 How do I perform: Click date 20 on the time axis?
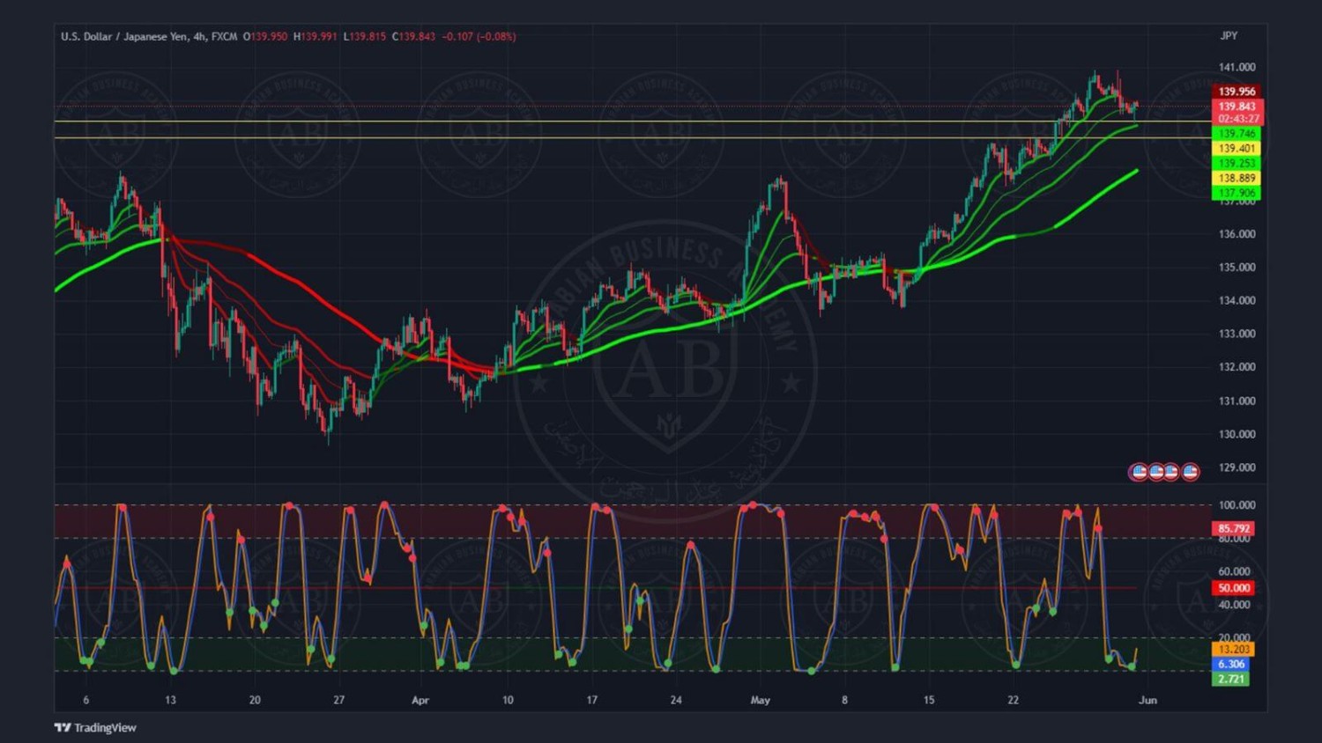coord(255,701)
